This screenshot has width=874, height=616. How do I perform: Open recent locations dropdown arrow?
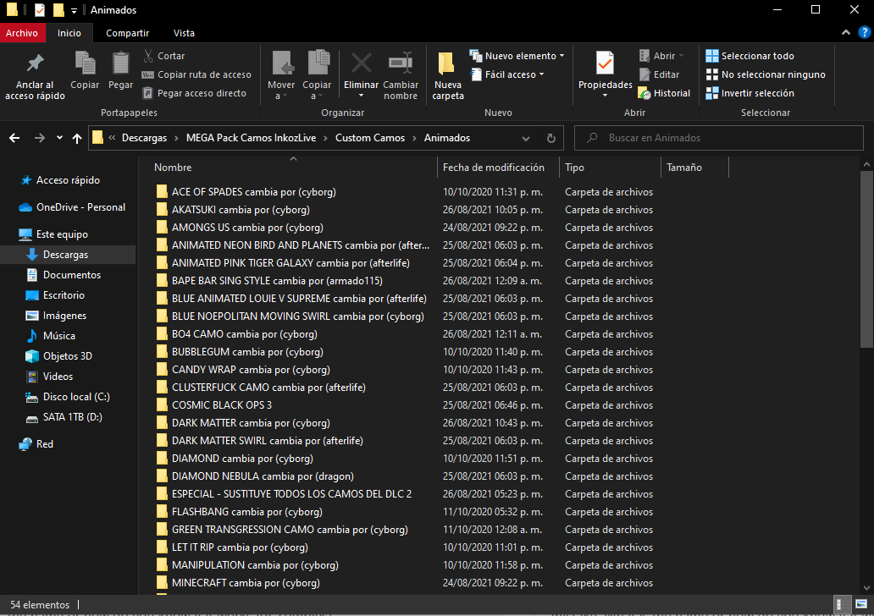59,138
